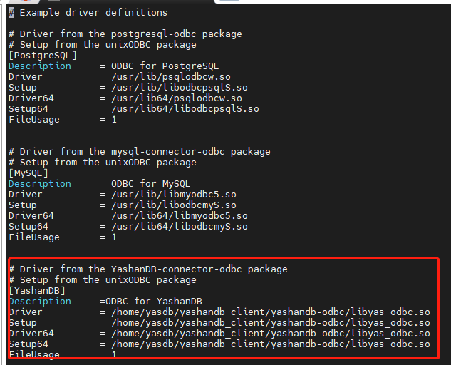
Task: Click the MySQL Description keyword
Action: coord(40,184)
